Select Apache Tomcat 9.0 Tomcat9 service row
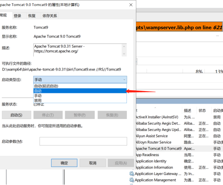 [180, 149]
